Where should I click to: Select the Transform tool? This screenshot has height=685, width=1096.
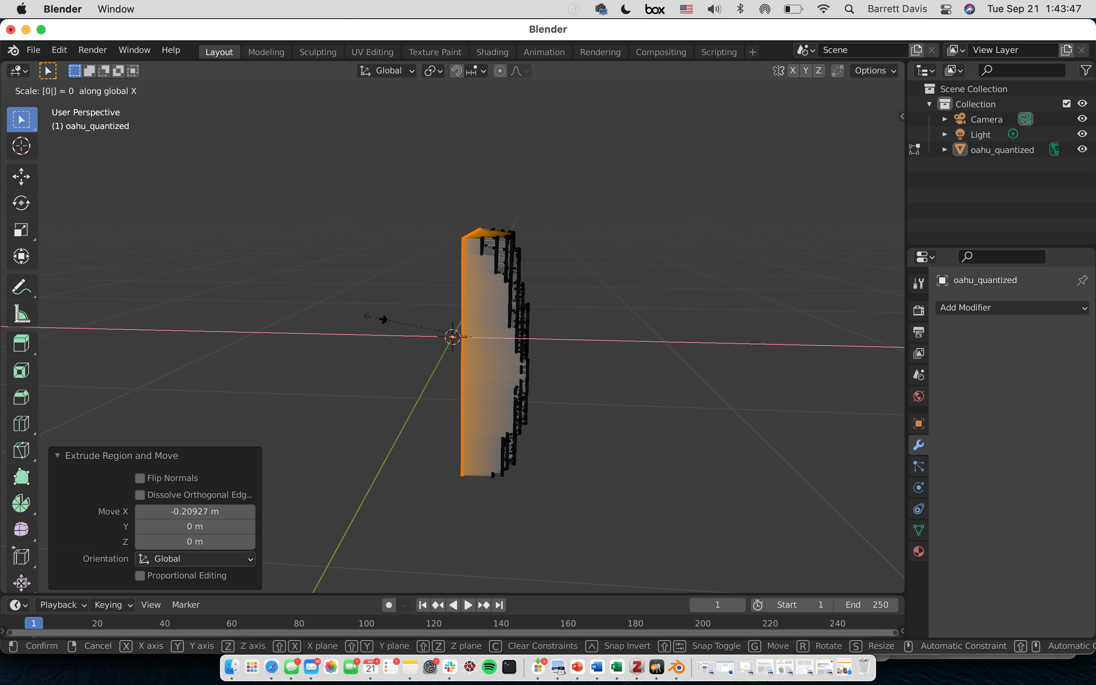pos(21,256)
